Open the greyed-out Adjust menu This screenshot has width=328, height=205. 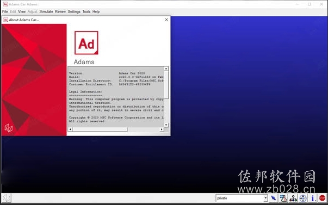click(x=33, y=11)
